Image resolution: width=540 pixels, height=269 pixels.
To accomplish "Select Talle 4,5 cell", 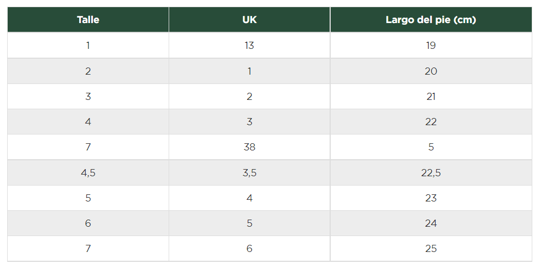I will [x=88, y=173].
